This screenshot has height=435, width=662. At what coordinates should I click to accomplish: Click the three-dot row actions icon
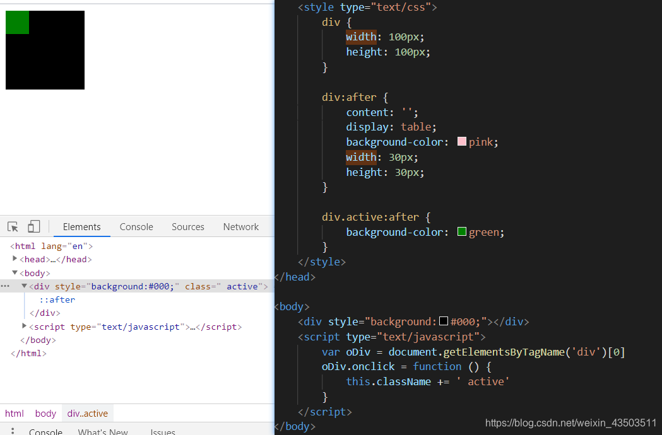tap(5, 286)
